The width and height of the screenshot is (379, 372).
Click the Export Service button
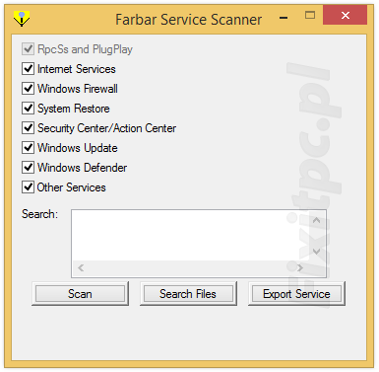click(296, 293)
